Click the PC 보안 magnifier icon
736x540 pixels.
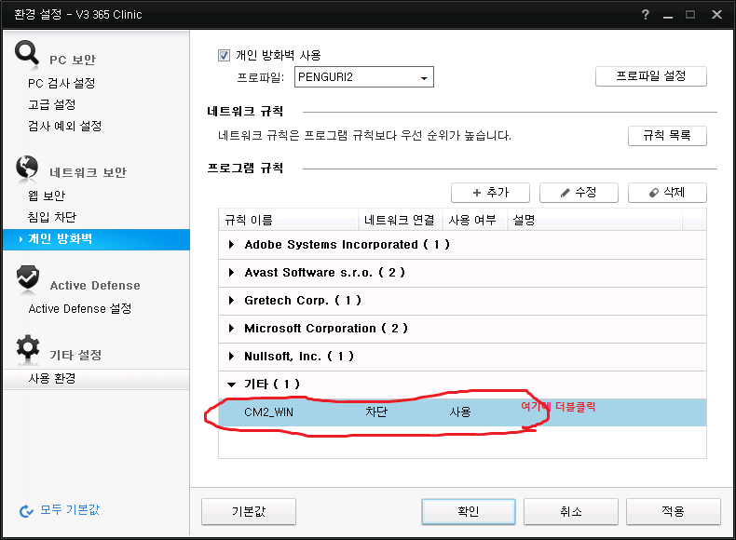point(27,52)
